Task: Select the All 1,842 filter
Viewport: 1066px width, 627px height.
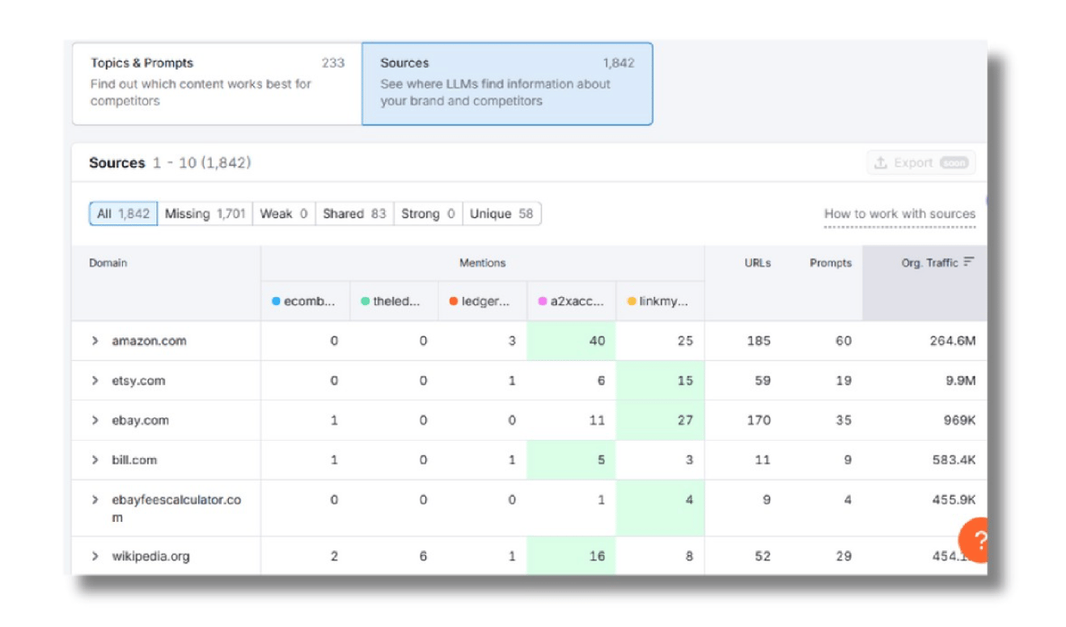Action: click(x=123, y=214)
